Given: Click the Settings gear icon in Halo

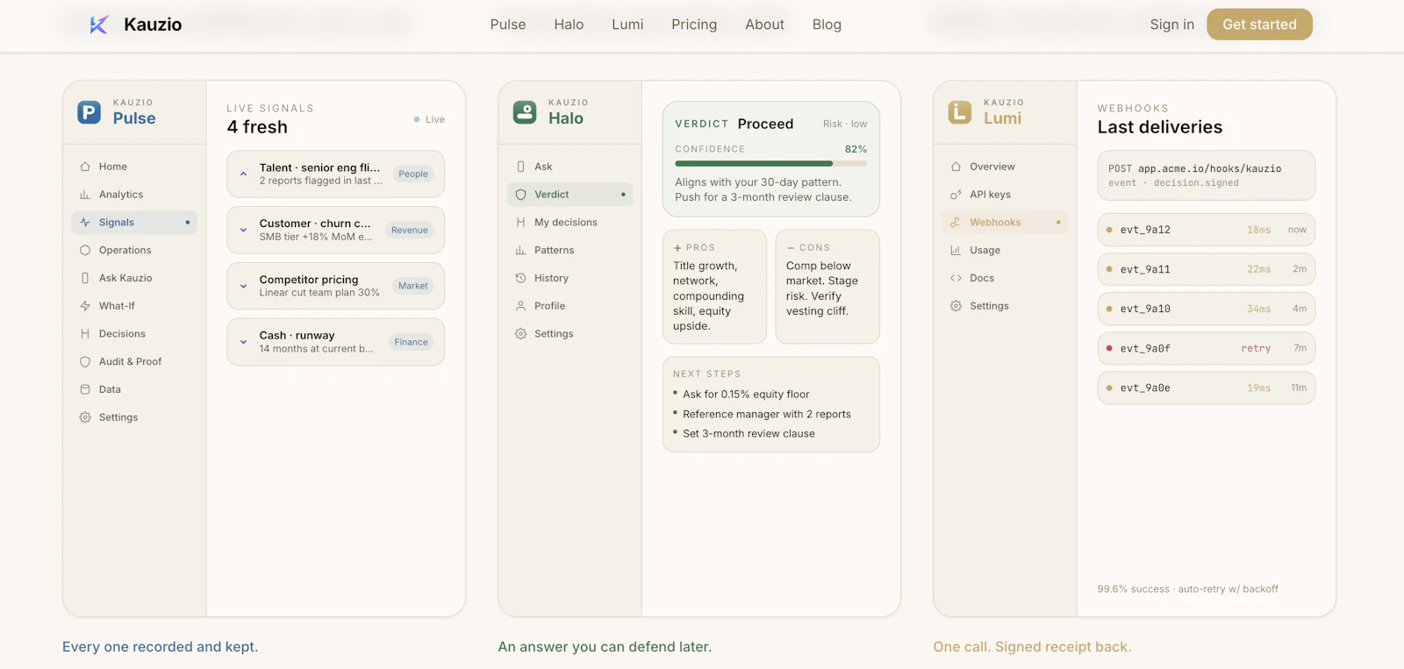Looking at the screenshot, I should 520,334.
